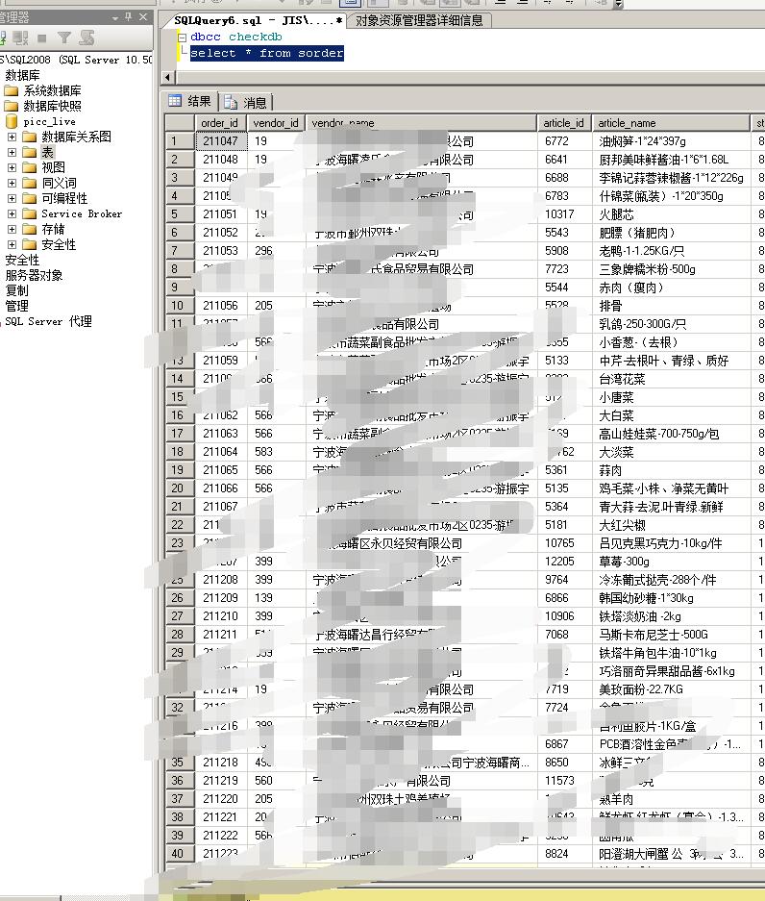Click the folder icon next to 表

29,152
